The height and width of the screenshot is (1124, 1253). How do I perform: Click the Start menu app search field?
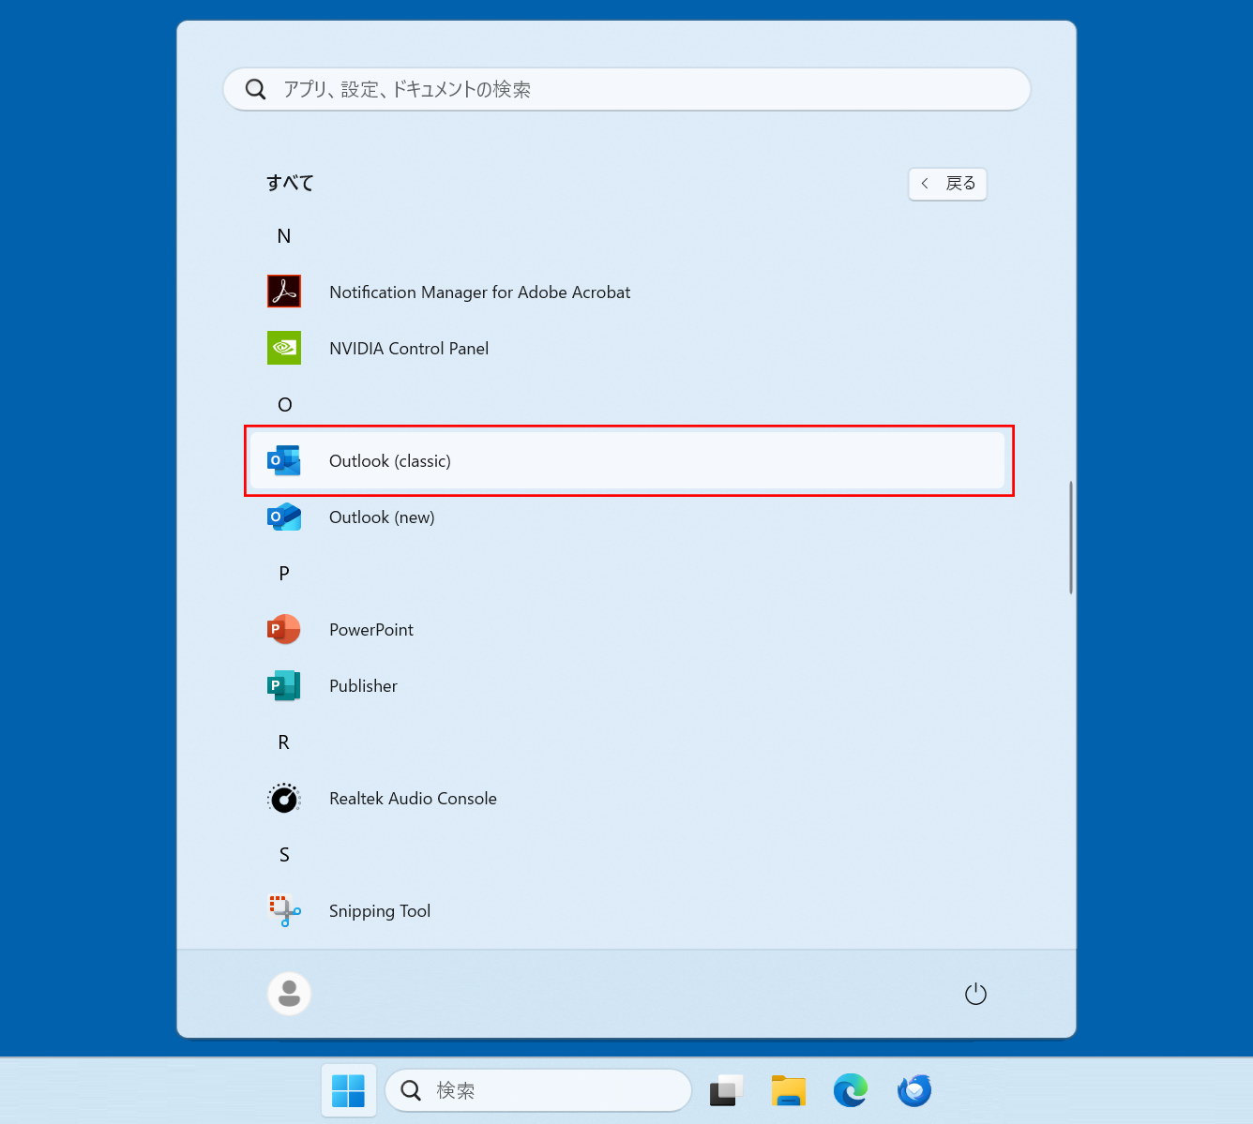626,89
